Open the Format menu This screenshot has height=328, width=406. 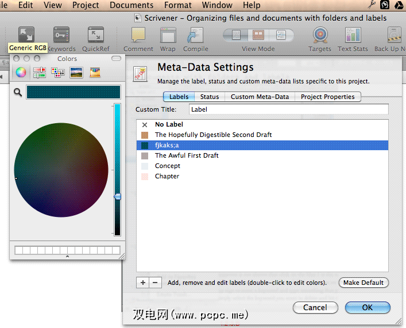178,5
